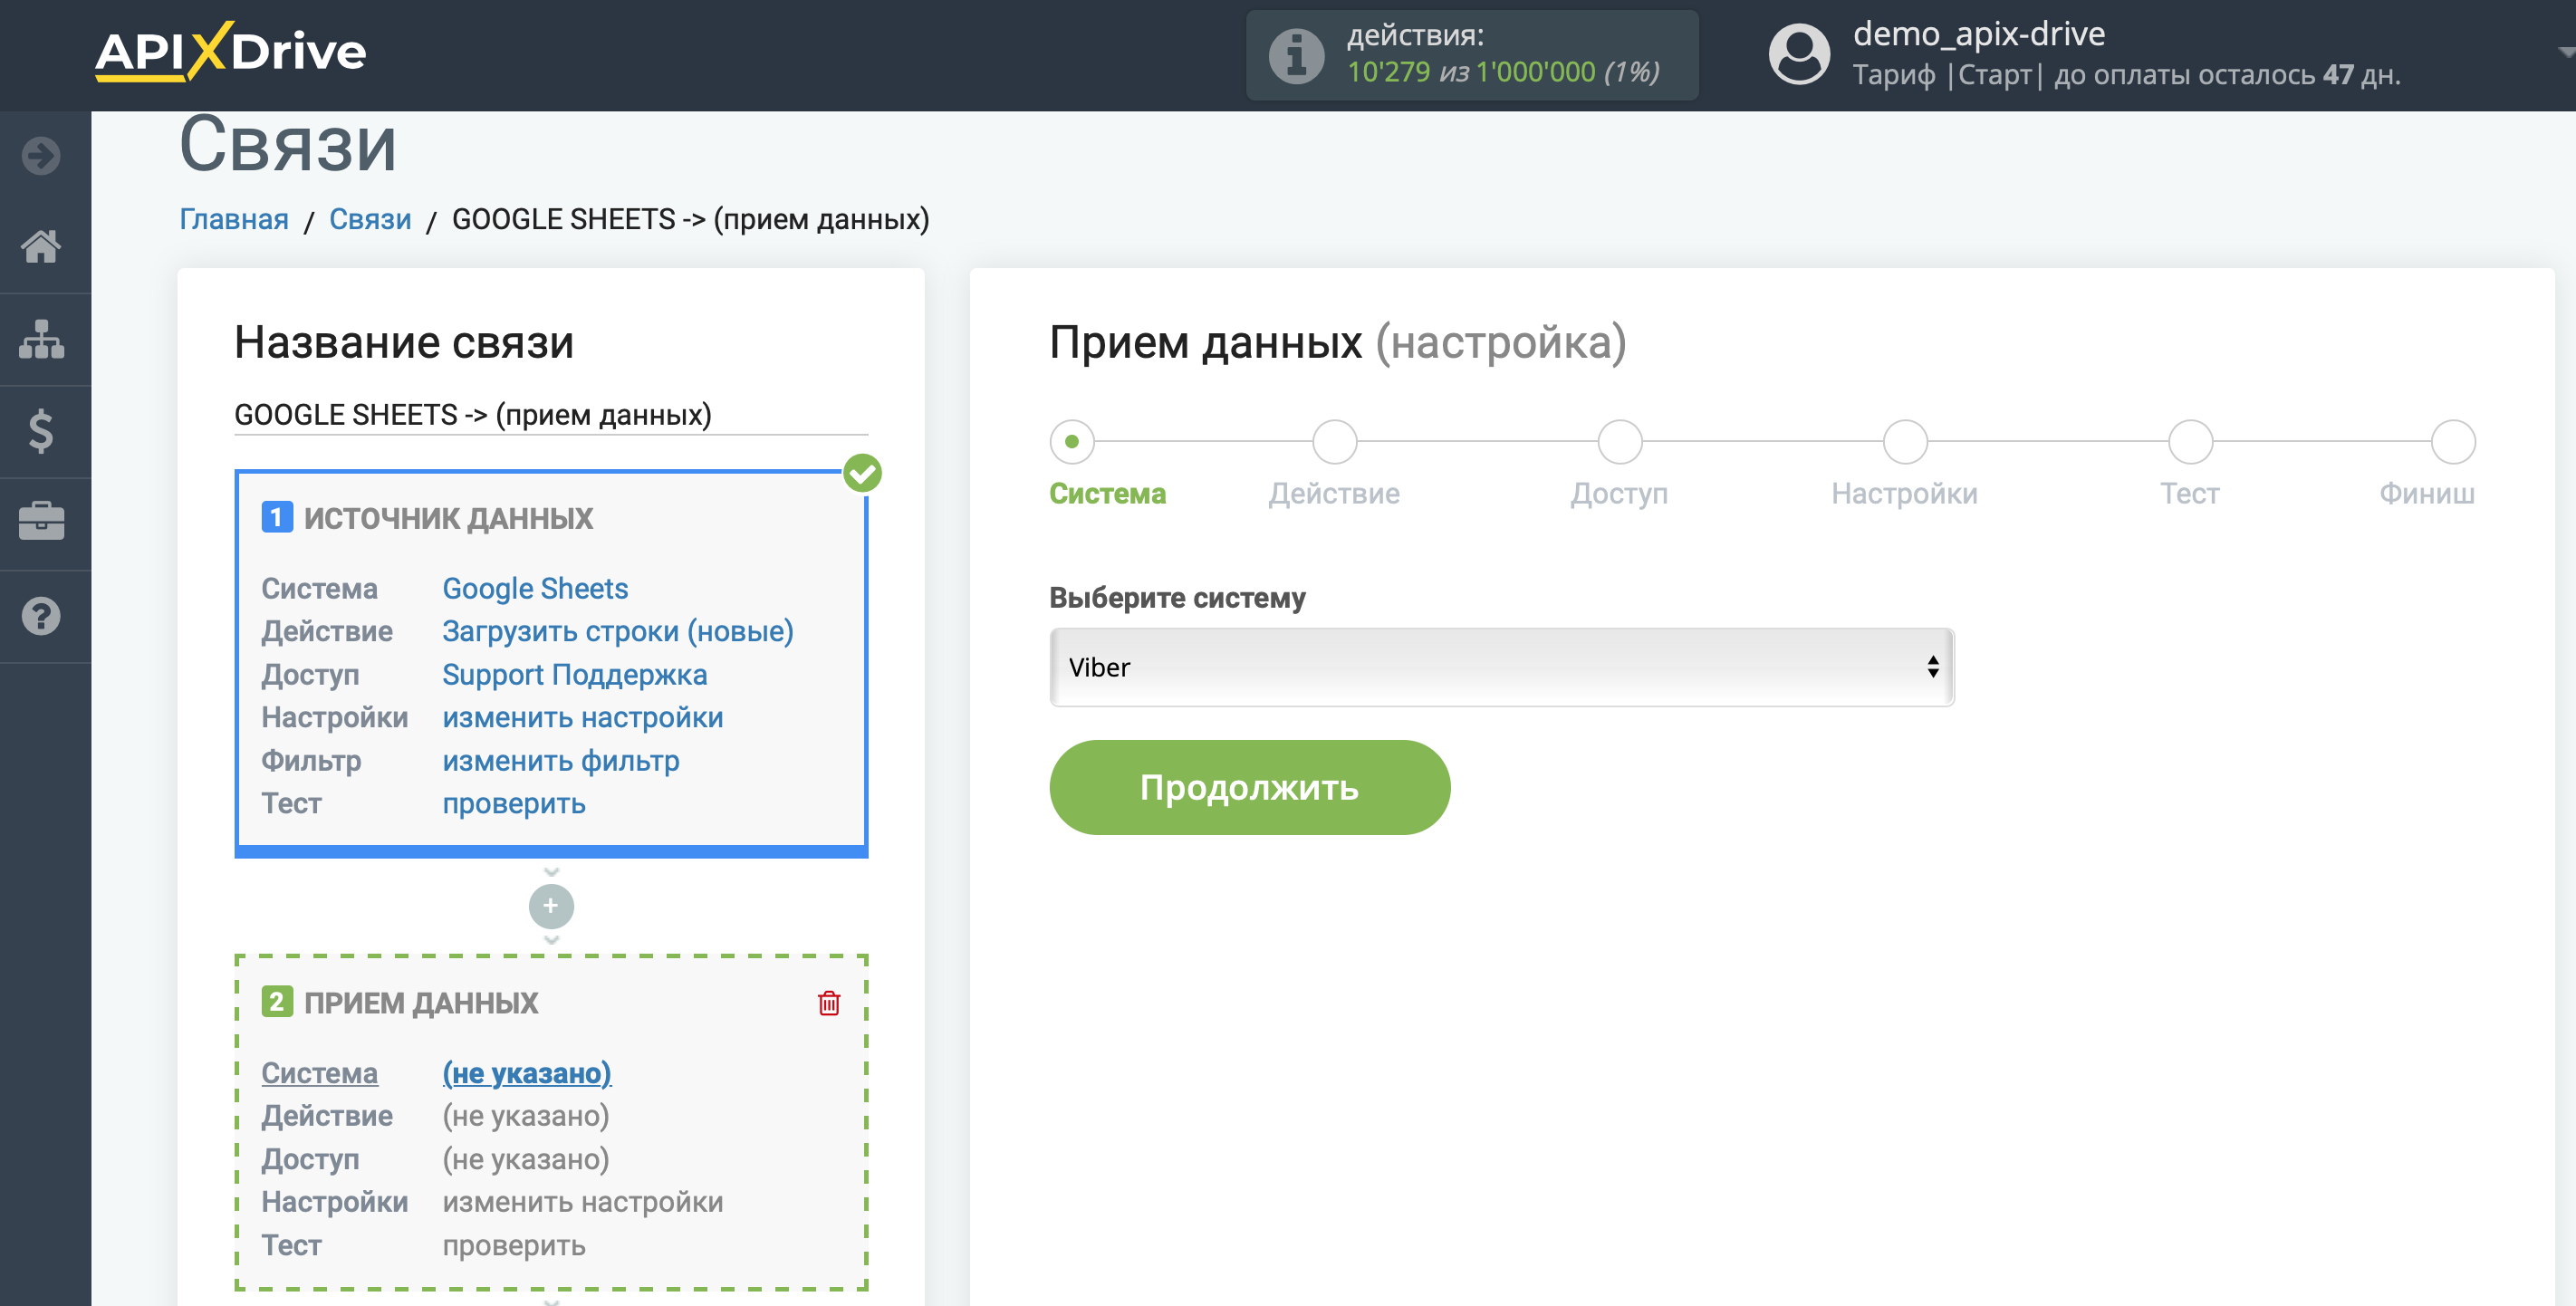Select the Система wizard step circle
2576x1306 pixels.
[1072, 441]
